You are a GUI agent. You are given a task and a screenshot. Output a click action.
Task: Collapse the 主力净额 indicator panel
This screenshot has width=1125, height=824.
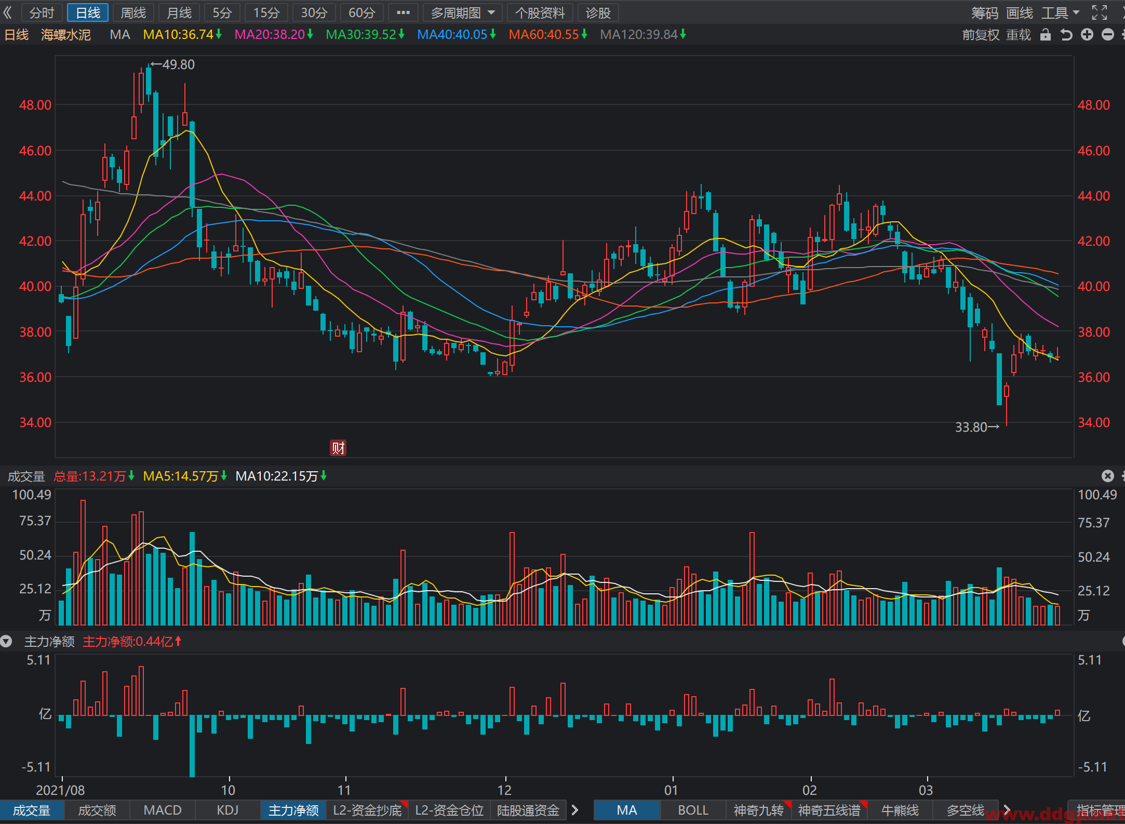pyautogui.click(x=6, y=642)
